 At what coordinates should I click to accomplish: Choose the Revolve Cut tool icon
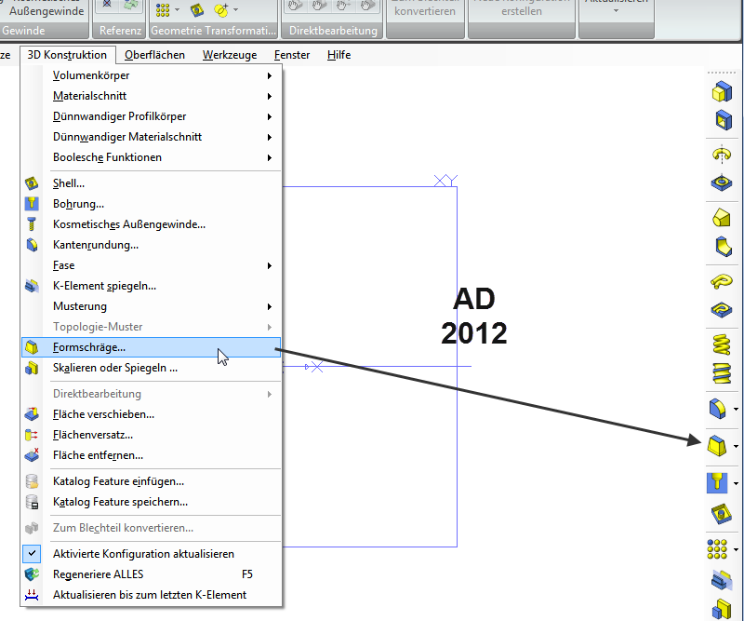click(722, 182)
